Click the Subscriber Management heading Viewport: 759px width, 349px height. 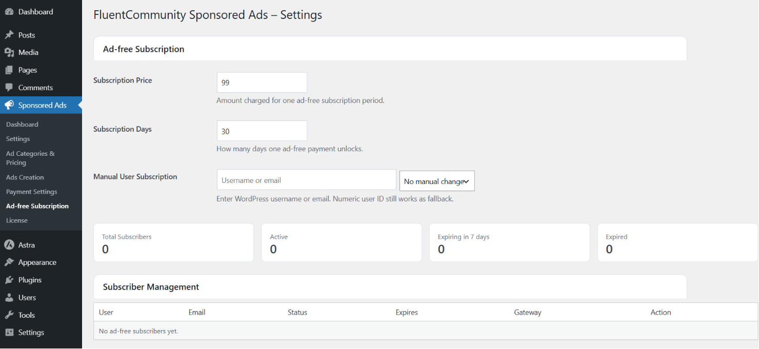pos(151,287)
